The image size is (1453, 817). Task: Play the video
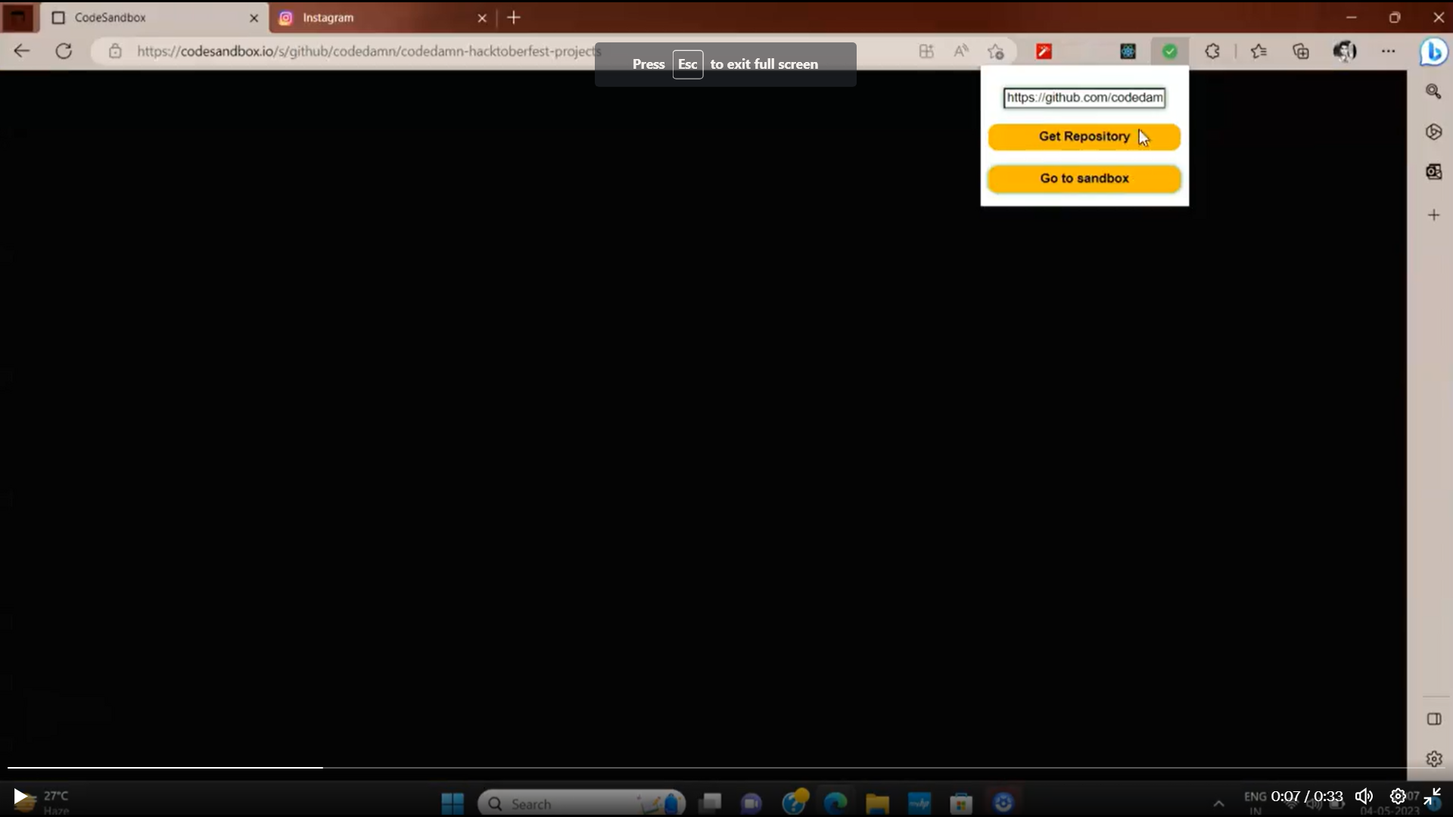tap(20, 797)
